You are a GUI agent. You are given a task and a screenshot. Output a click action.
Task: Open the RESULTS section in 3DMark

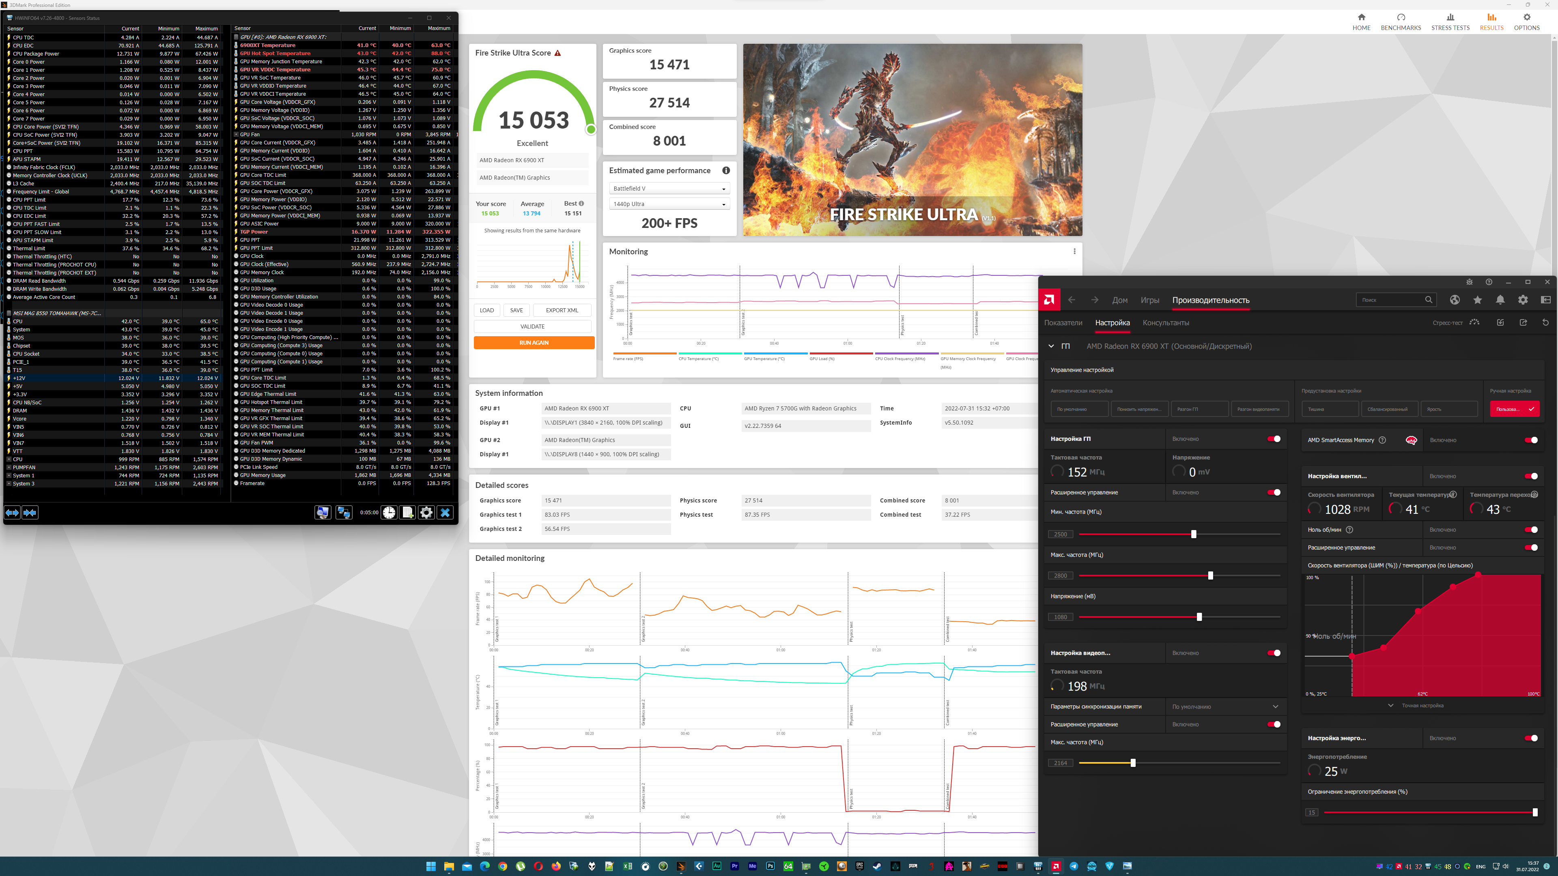click(1491, 22)
